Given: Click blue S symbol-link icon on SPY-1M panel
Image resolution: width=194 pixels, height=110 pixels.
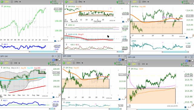Looking at the screenshot, I should (x=186, y=61).
